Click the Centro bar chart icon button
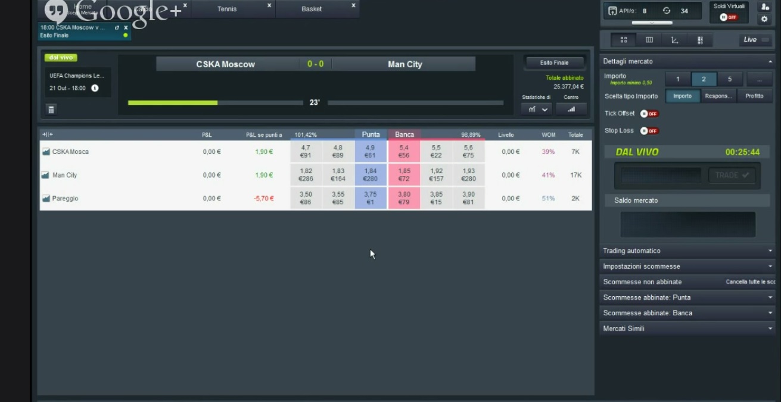Screen dimensions: 781x402 click(571, 109)
